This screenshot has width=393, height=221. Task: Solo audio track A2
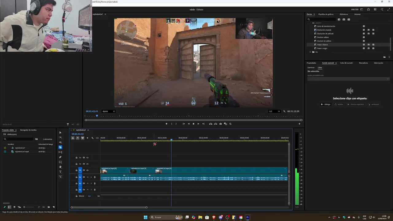click(x=91, y=183)
